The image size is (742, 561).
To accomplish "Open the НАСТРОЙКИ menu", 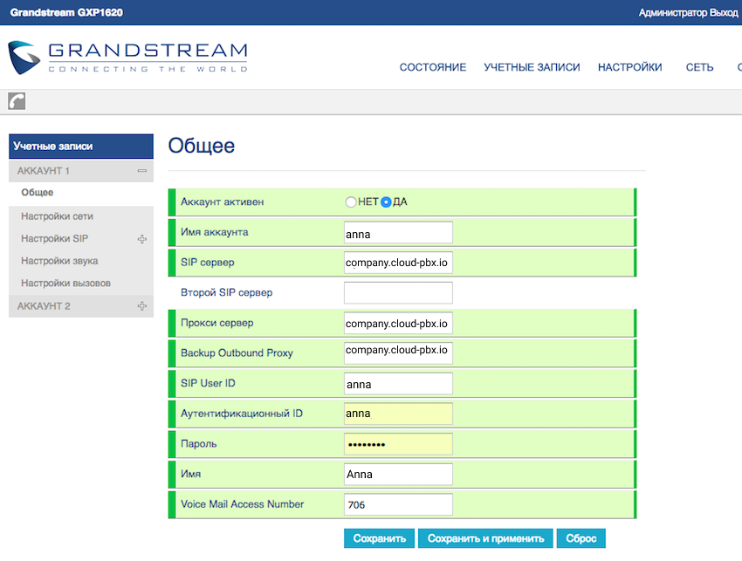I will tap(629, 67).
